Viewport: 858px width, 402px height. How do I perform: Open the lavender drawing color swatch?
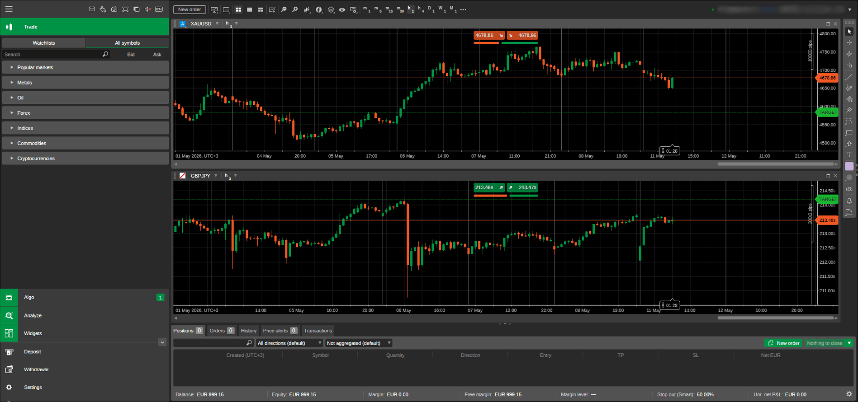coord(849,166)
